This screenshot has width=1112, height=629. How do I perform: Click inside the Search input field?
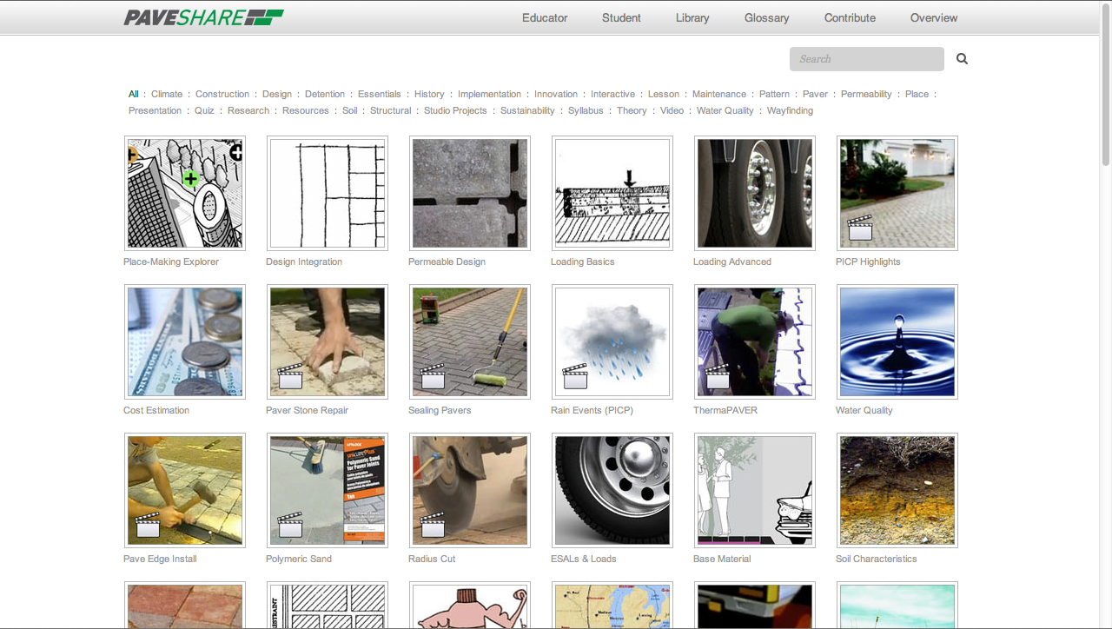pyautogui.click(x=866, y=59)
